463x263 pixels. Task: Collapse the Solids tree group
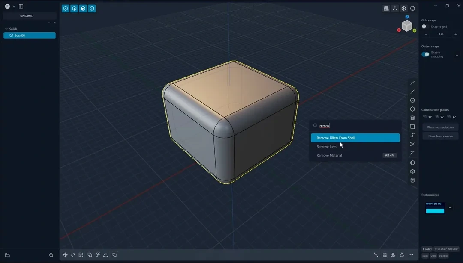click(6, 29)
